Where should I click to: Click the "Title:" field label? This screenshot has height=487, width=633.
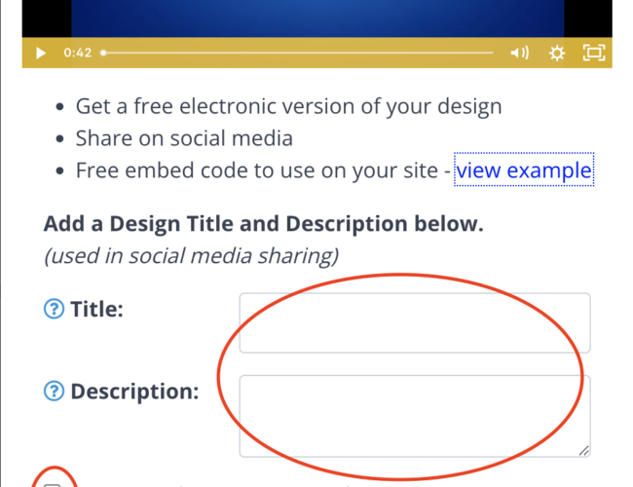(x=96, y=310)
